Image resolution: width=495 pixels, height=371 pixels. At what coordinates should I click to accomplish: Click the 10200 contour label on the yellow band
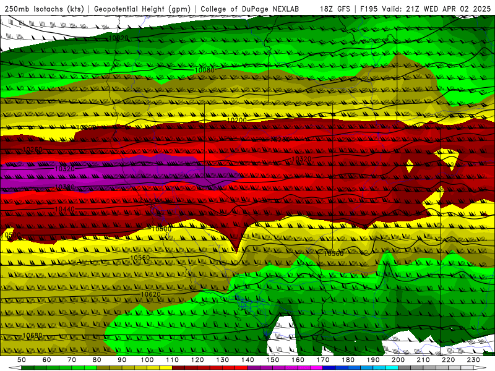click(x=237, y=120)
